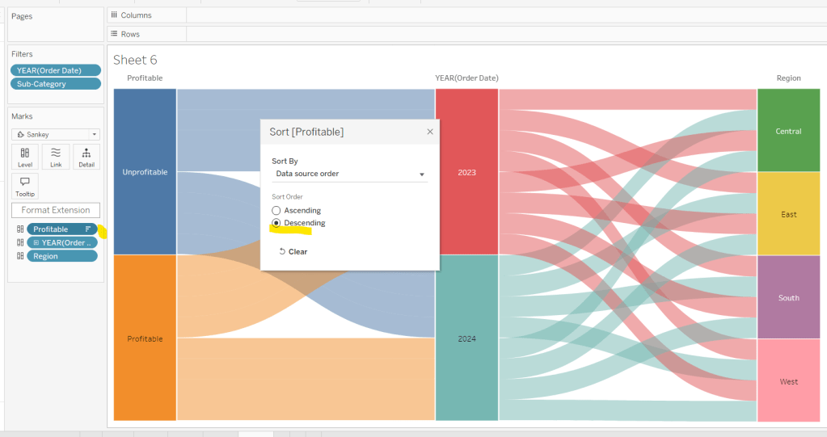Click the Level marks card button
827x437 pixels.
[25, 157]
